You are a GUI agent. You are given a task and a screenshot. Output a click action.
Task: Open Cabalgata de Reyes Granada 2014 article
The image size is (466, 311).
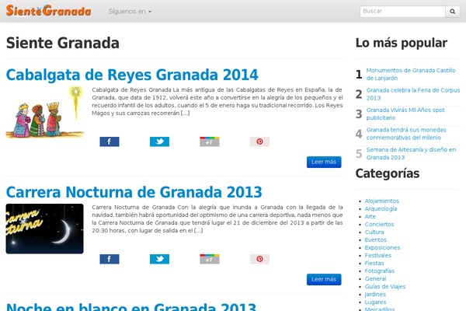click(x=132, y=75)
